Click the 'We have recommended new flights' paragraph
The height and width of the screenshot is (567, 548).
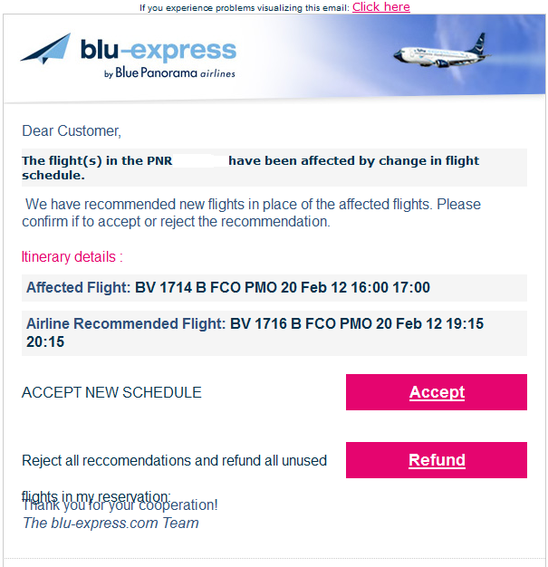point(251,213)
